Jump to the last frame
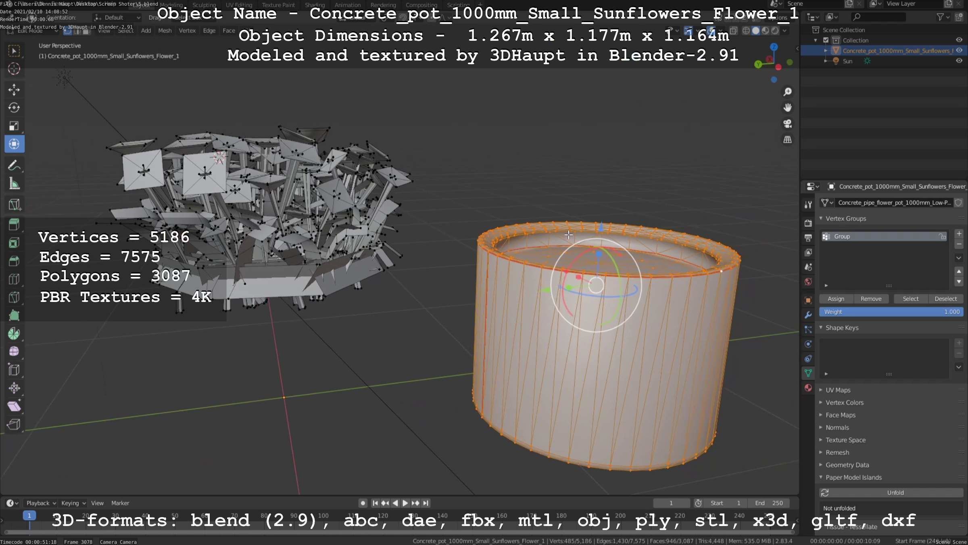This screenshot has height=545, width=968. pyautogui.click(x=426, y=503)
